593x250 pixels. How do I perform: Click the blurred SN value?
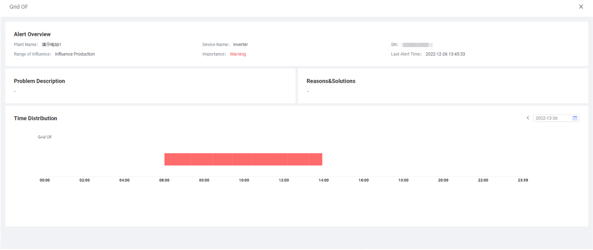(417, 45)
